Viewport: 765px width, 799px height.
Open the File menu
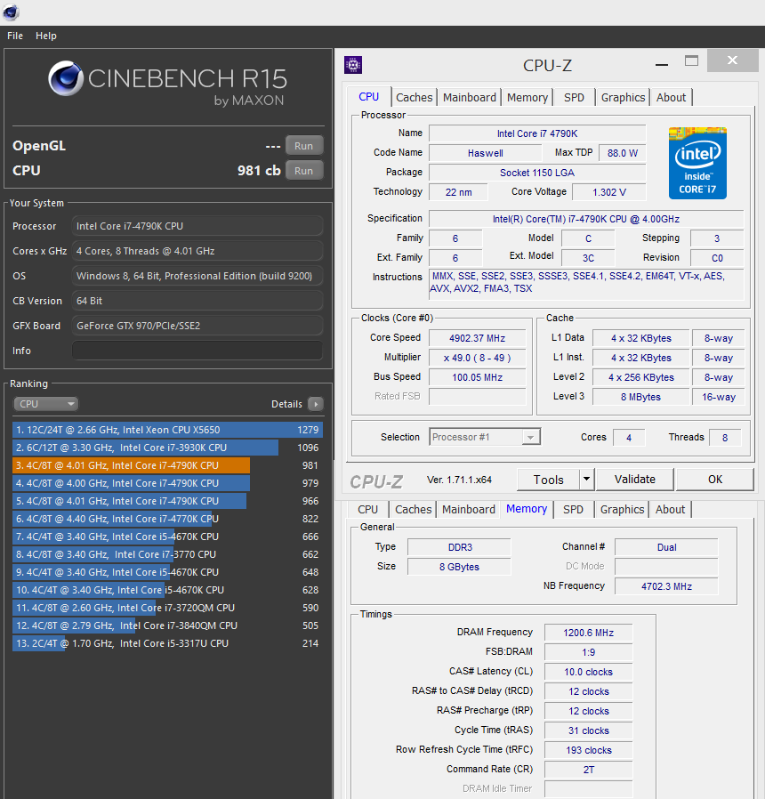pyautogui.click(x=15, y=36)
